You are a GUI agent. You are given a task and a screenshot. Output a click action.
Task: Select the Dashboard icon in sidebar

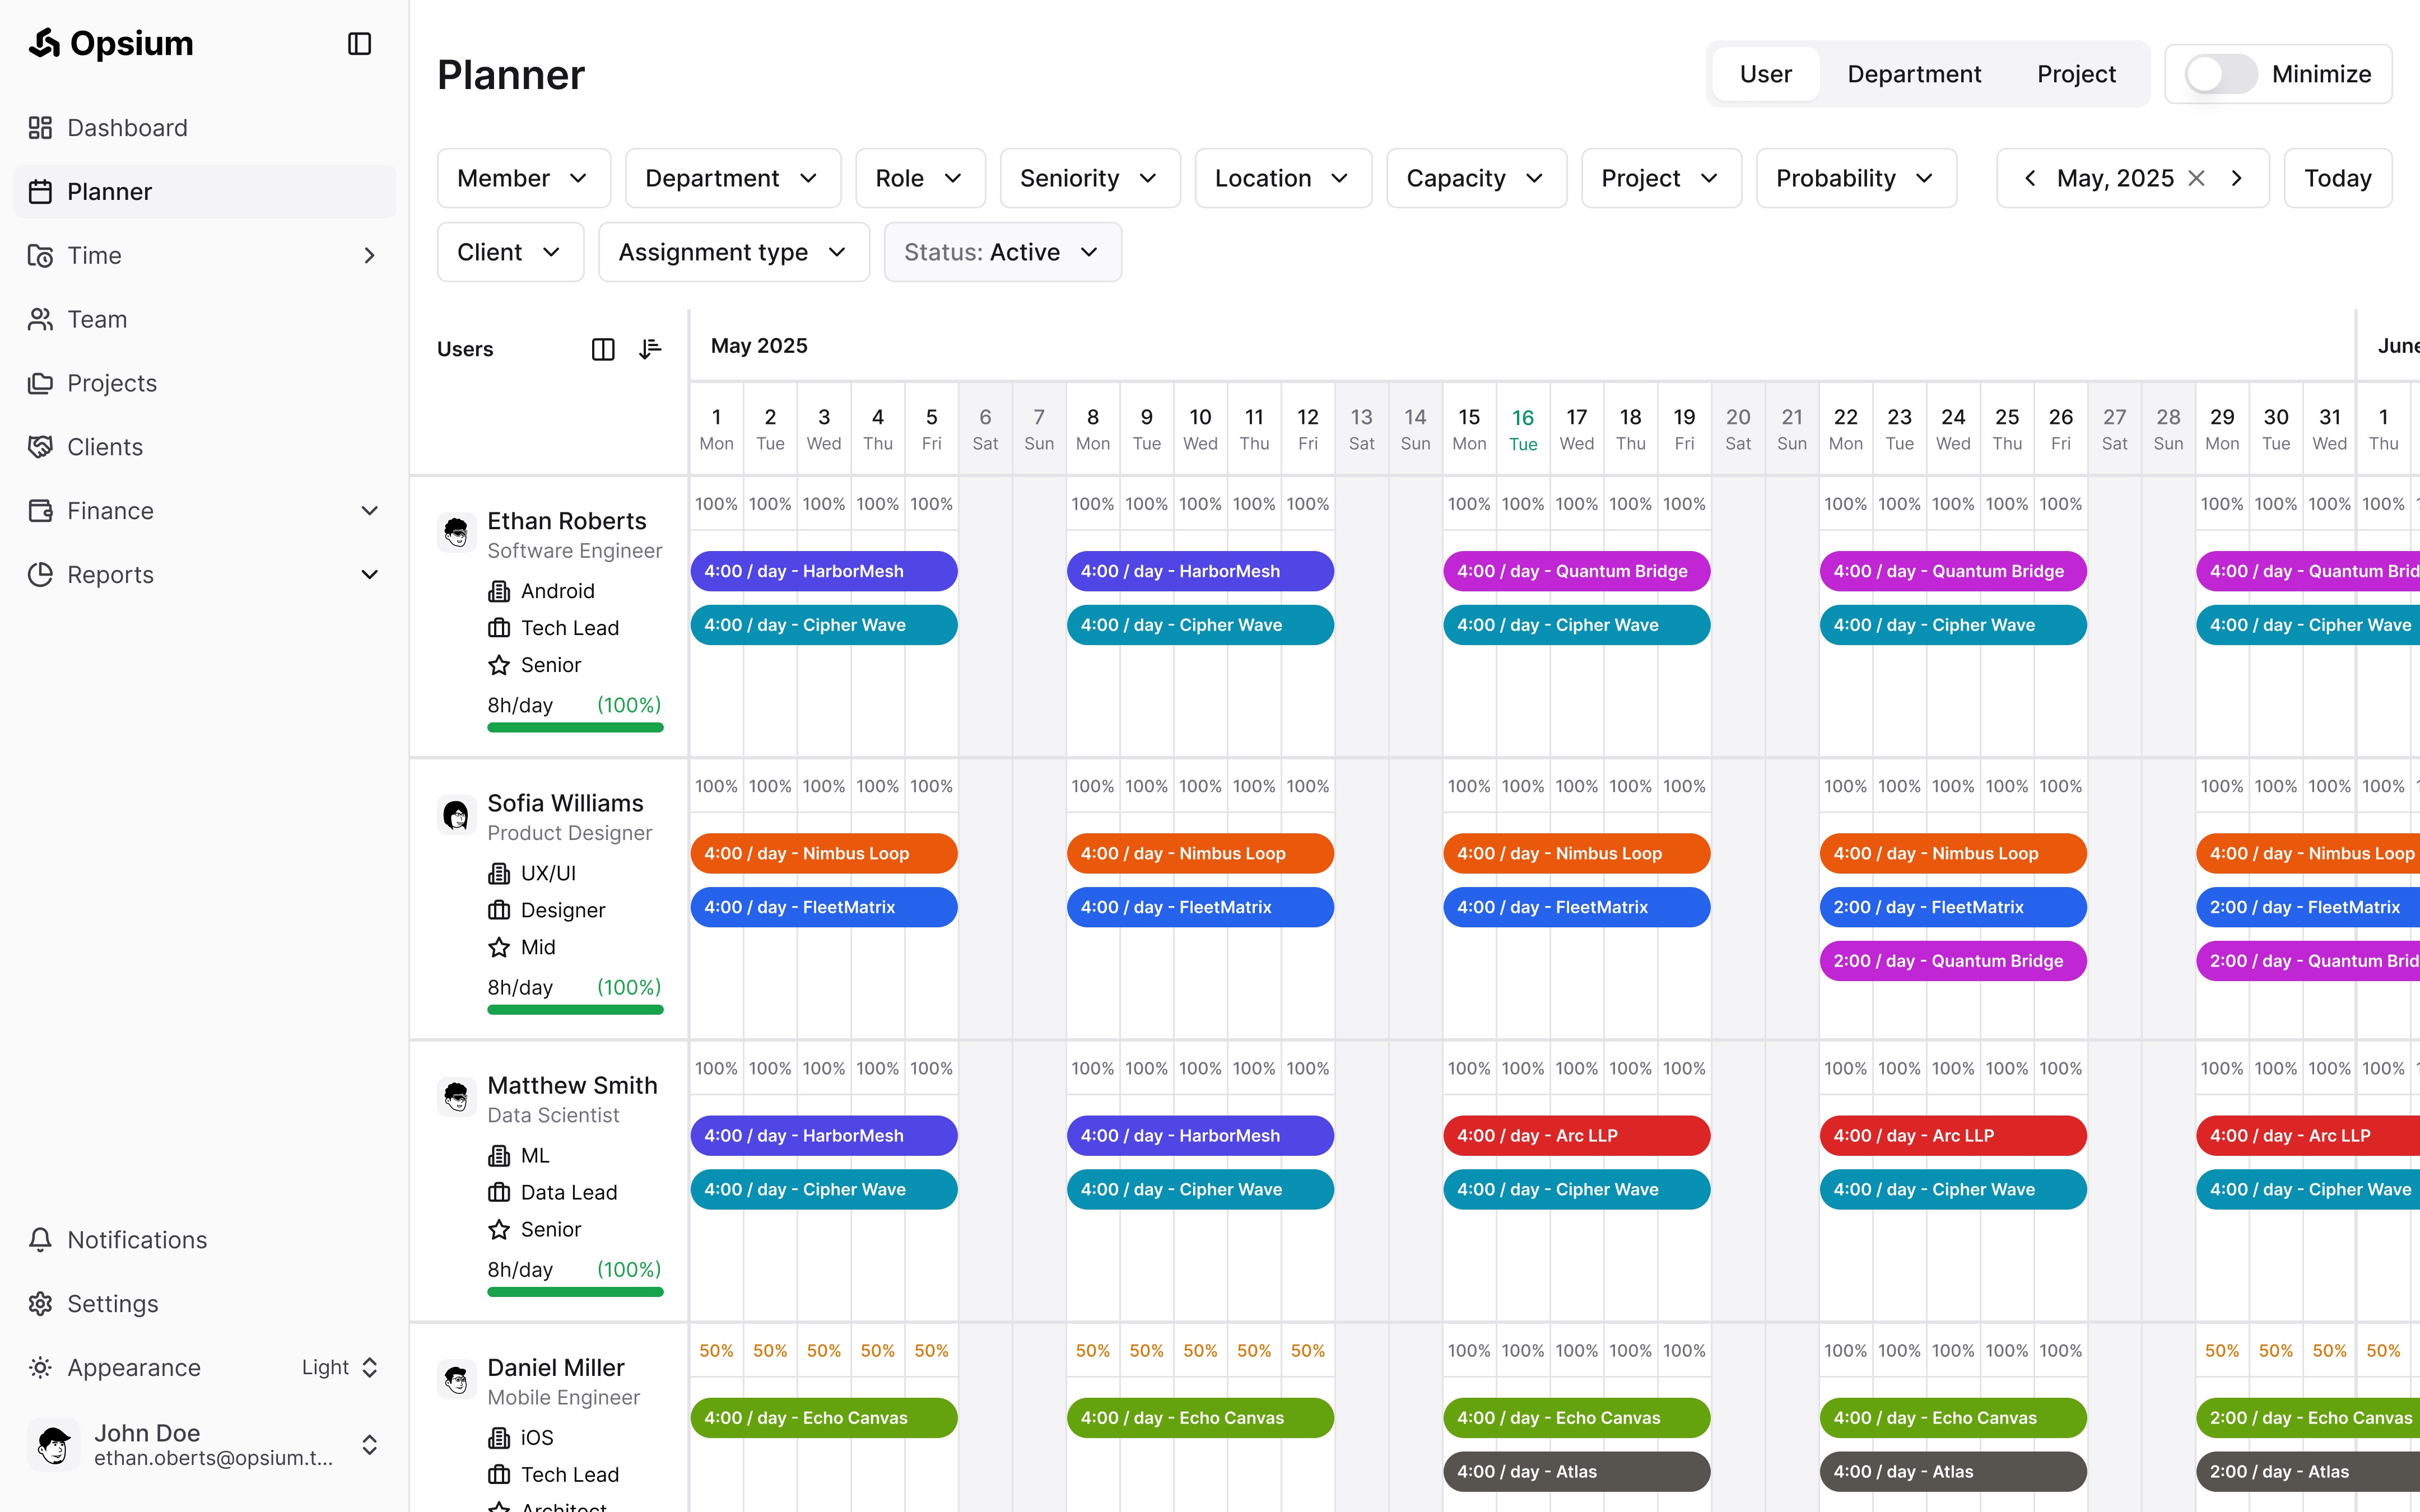pos(40,127)
